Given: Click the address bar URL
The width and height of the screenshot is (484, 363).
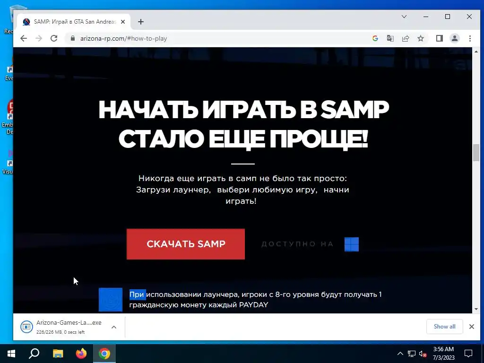Looking at the screenshot, I should coord(123,38).
